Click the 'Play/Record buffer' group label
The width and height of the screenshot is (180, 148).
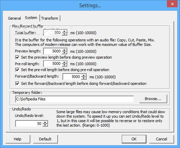[x=28, y=26]
